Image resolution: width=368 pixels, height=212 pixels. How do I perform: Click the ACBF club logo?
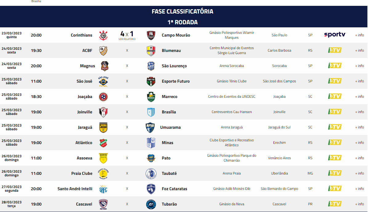[103, 51]
